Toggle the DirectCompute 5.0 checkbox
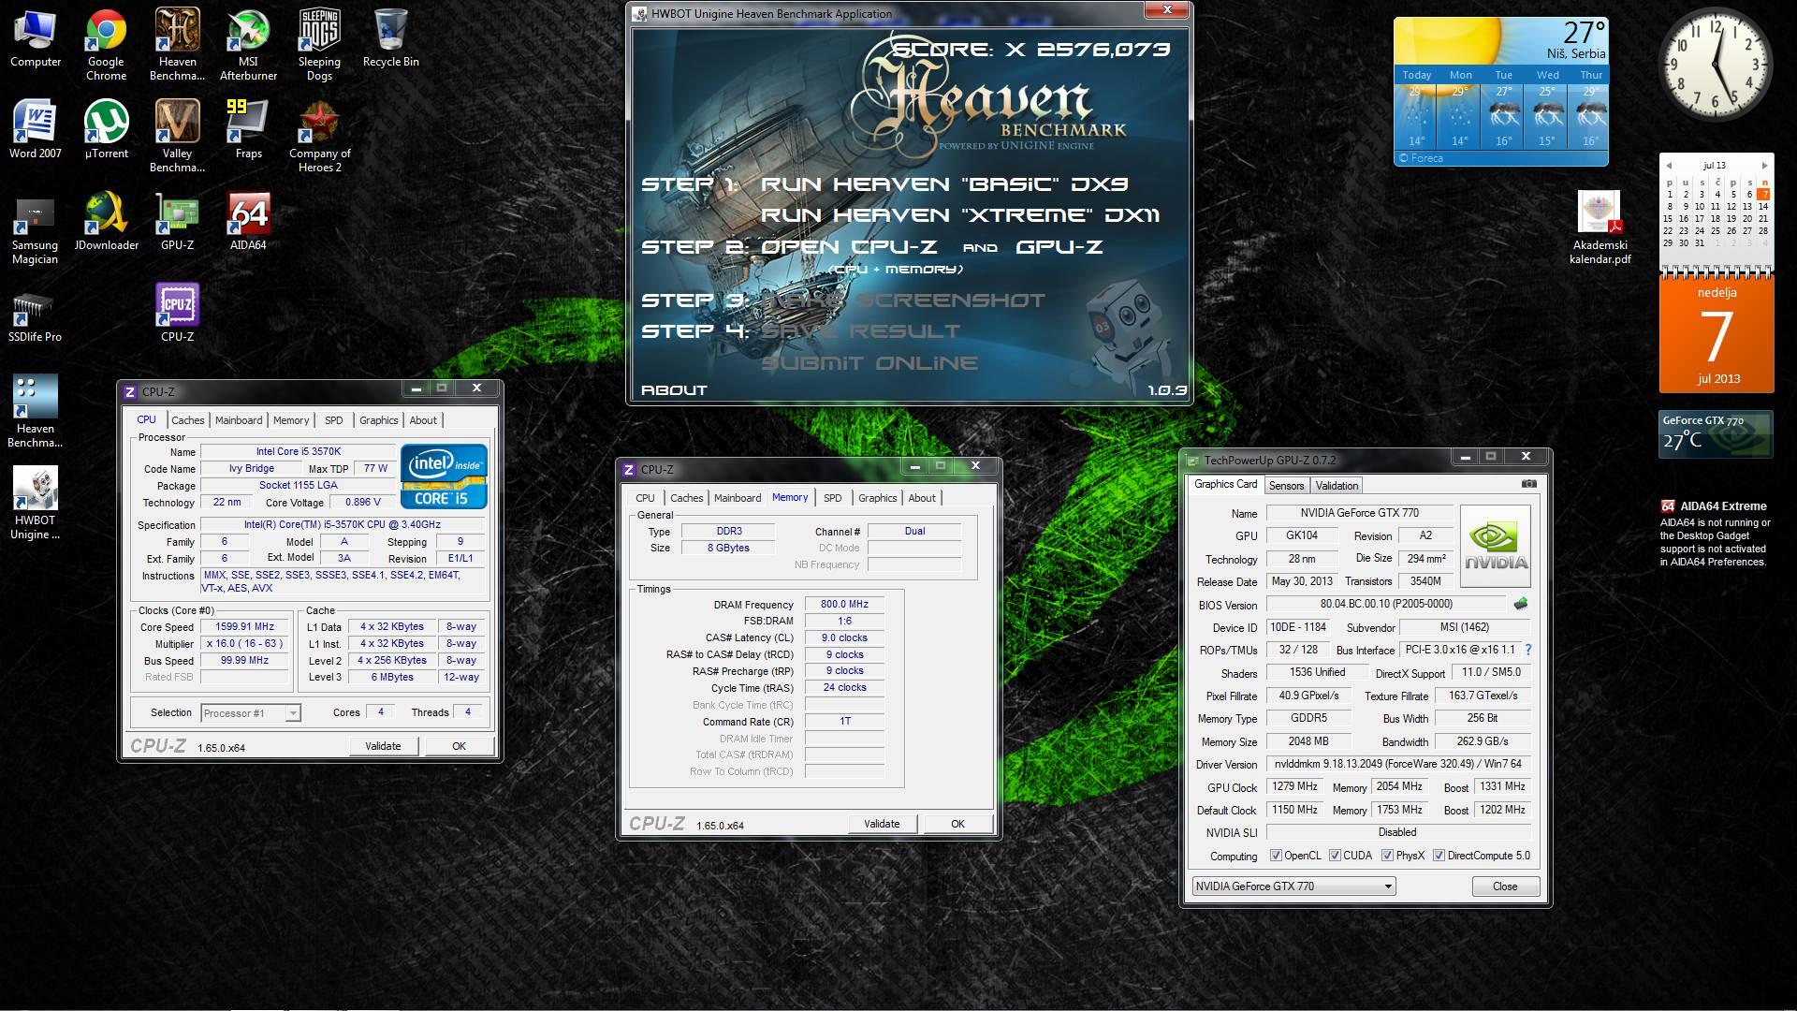Viewport: 1797px width, 1011px height. coord(1439,856)
